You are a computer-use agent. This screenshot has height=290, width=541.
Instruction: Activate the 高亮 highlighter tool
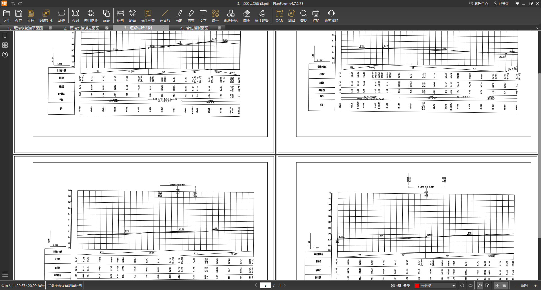pos(191,16)
